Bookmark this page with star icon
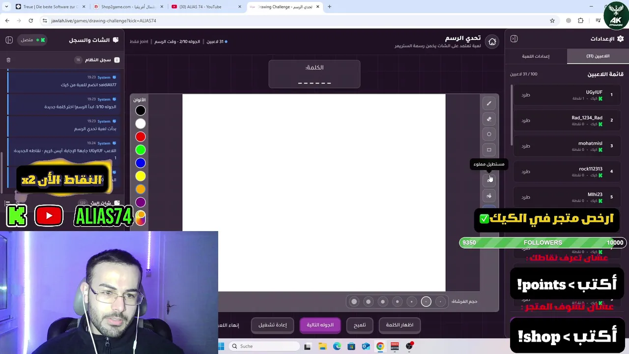 [x=552, y=21]
